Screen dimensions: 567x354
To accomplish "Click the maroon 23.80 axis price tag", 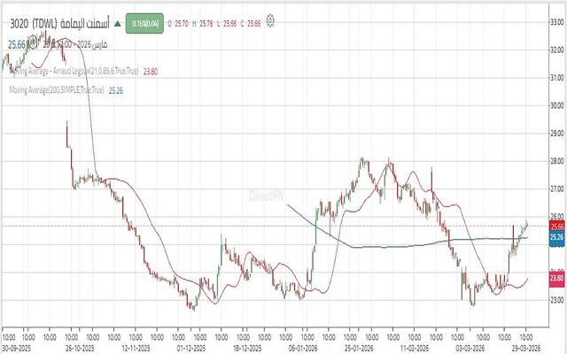I will tap(557, 279).
